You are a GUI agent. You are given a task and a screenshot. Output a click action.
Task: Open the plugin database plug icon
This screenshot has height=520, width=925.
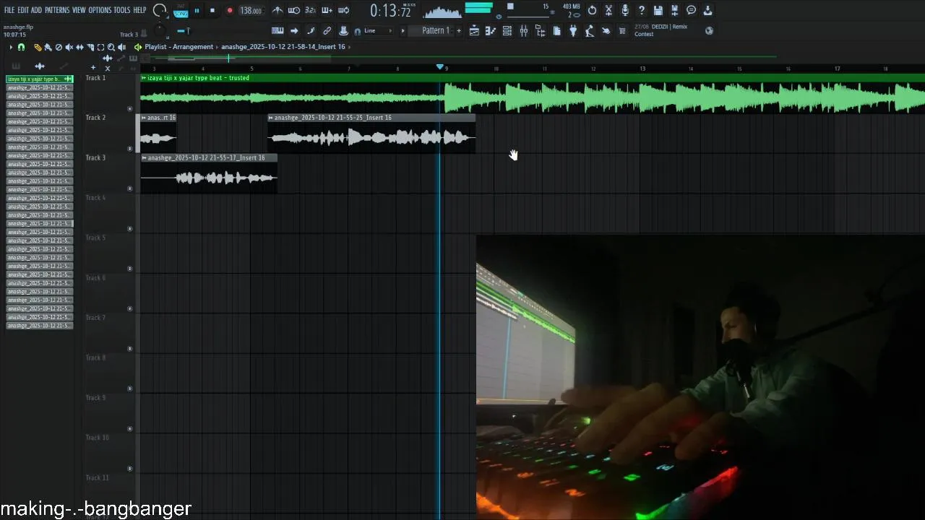pos(573,31)
